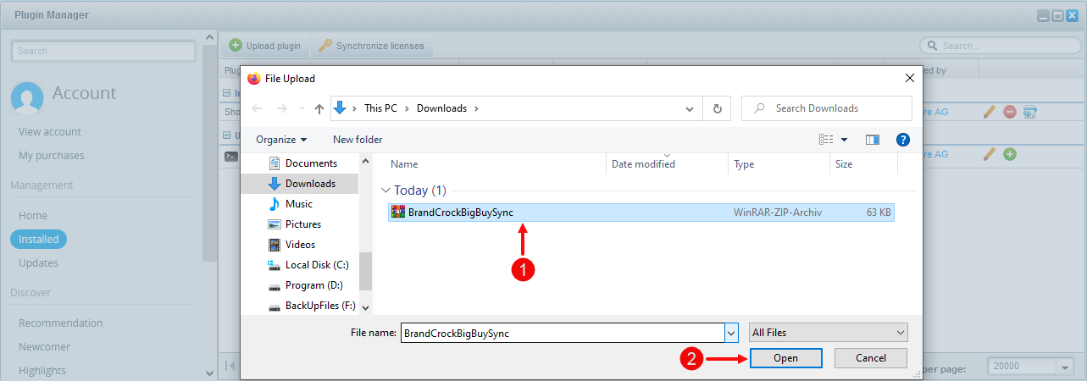Open the view options dropdown arrow
The height and width of the screenshot is (381, 1087).
pos(844,140)
